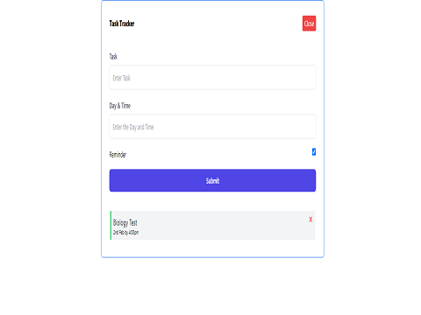421x315 pixels.
Task: Select the Biology Test task card
Action: click(x=212, y=225)
